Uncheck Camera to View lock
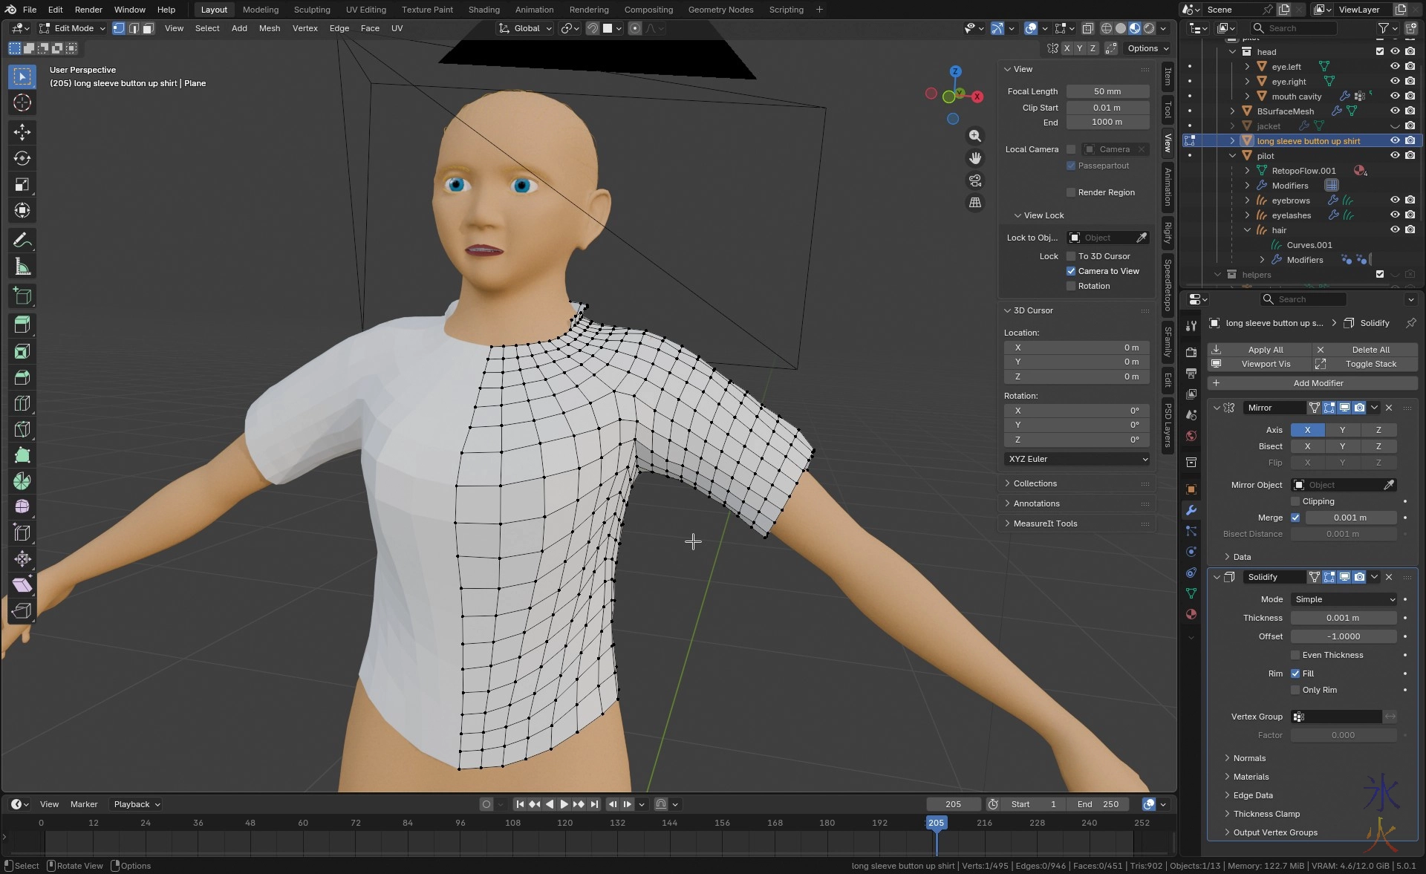The image size is (1426, 874). (1071, 271)
